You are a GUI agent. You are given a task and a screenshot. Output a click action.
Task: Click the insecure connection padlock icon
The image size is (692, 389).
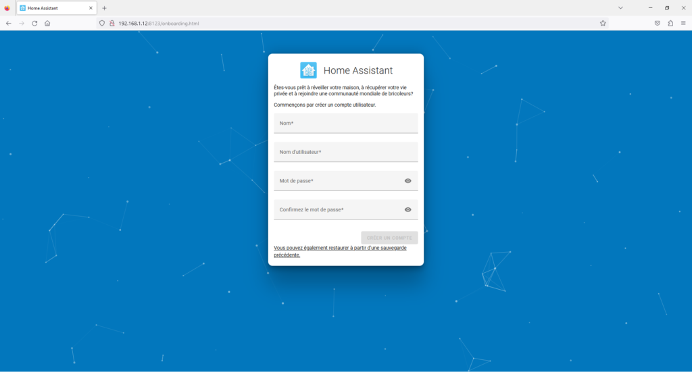pos(111,22)
